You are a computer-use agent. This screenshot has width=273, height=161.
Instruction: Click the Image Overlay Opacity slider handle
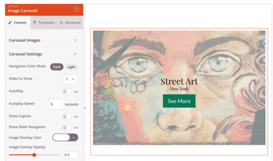point(34,155)
